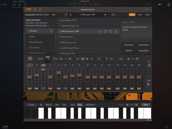Select the up-down arpeggiator style icon
This screenshot has height=129, width=172.
point(87,59)
